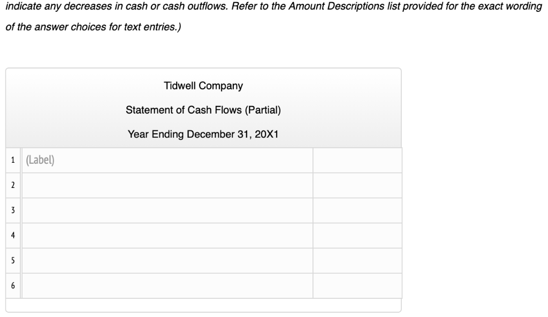This screenshot has width=548, height=317.
Task: Select the amount cell in row 3
Action: click(357, 209)
